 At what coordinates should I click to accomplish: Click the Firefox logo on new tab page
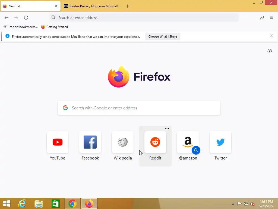[x=119, y=77]
